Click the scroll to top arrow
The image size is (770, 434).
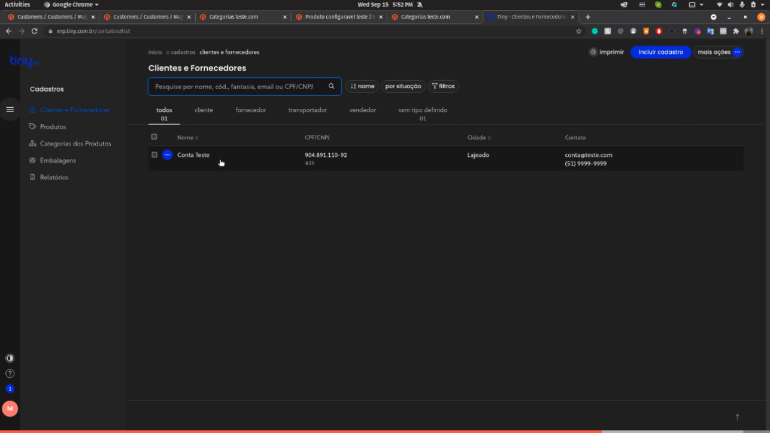[737, 417]
